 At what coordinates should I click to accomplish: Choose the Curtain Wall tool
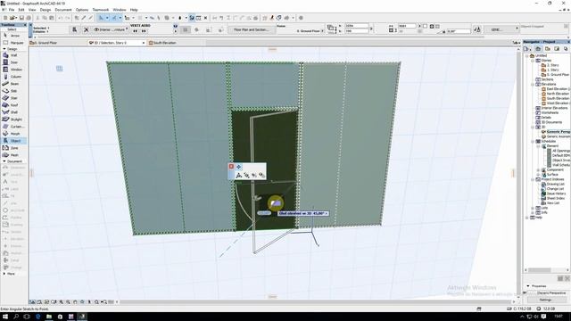tap(14, 127)
